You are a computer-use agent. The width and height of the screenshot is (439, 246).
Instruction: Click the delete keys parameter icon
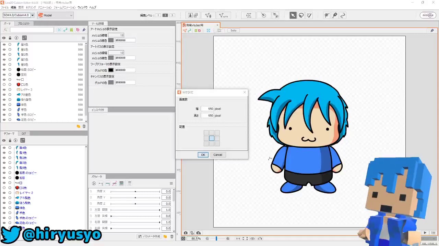(115, 183)
